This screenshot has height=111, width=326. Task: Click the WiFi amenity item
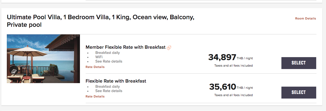[x=99, y=57]
